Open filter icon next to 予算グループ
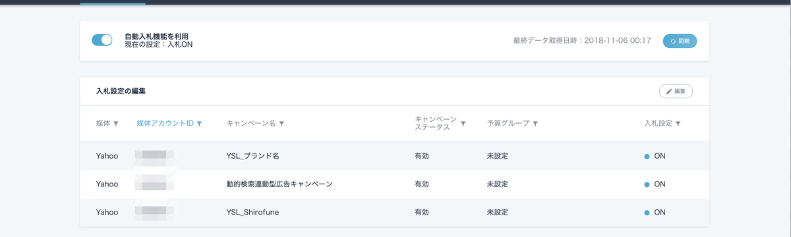The height and width of the screenshot is (237, 791). (x=535, y=123)
